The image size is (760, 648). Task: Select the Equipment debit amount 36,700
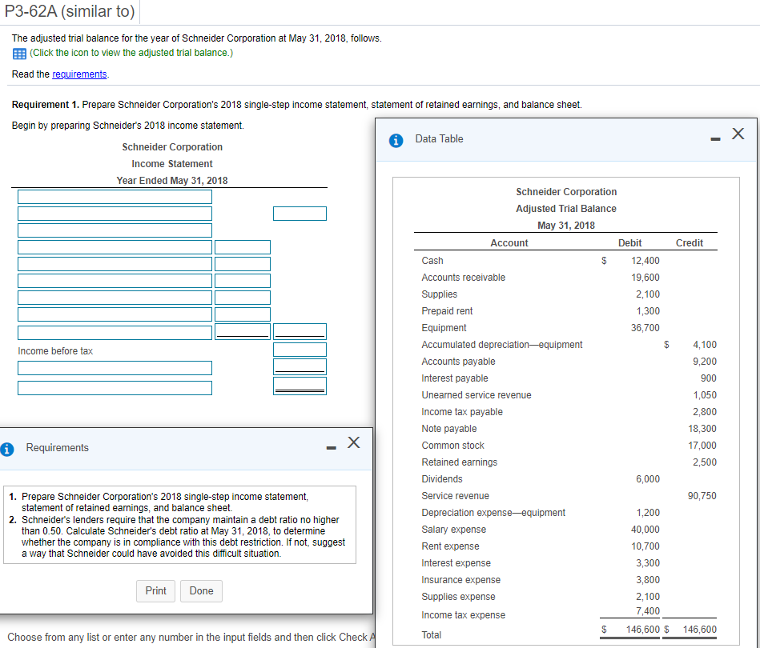pyautogui.click(x=645, y=328)
